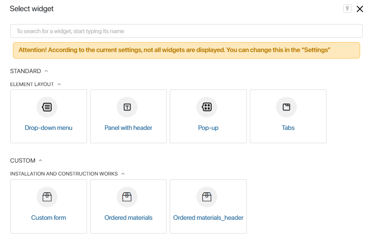
Task: Select the Panel with header label
Action: coord(128,128)
